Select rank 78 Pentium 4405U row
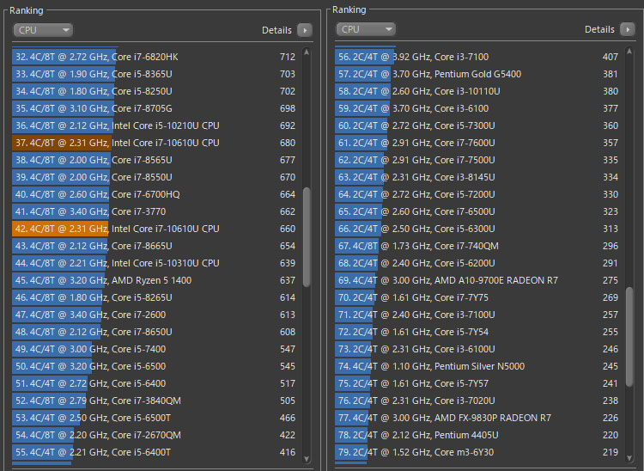Screen dimensions: 644x471 pyautogui.click(x=478, y=435)
